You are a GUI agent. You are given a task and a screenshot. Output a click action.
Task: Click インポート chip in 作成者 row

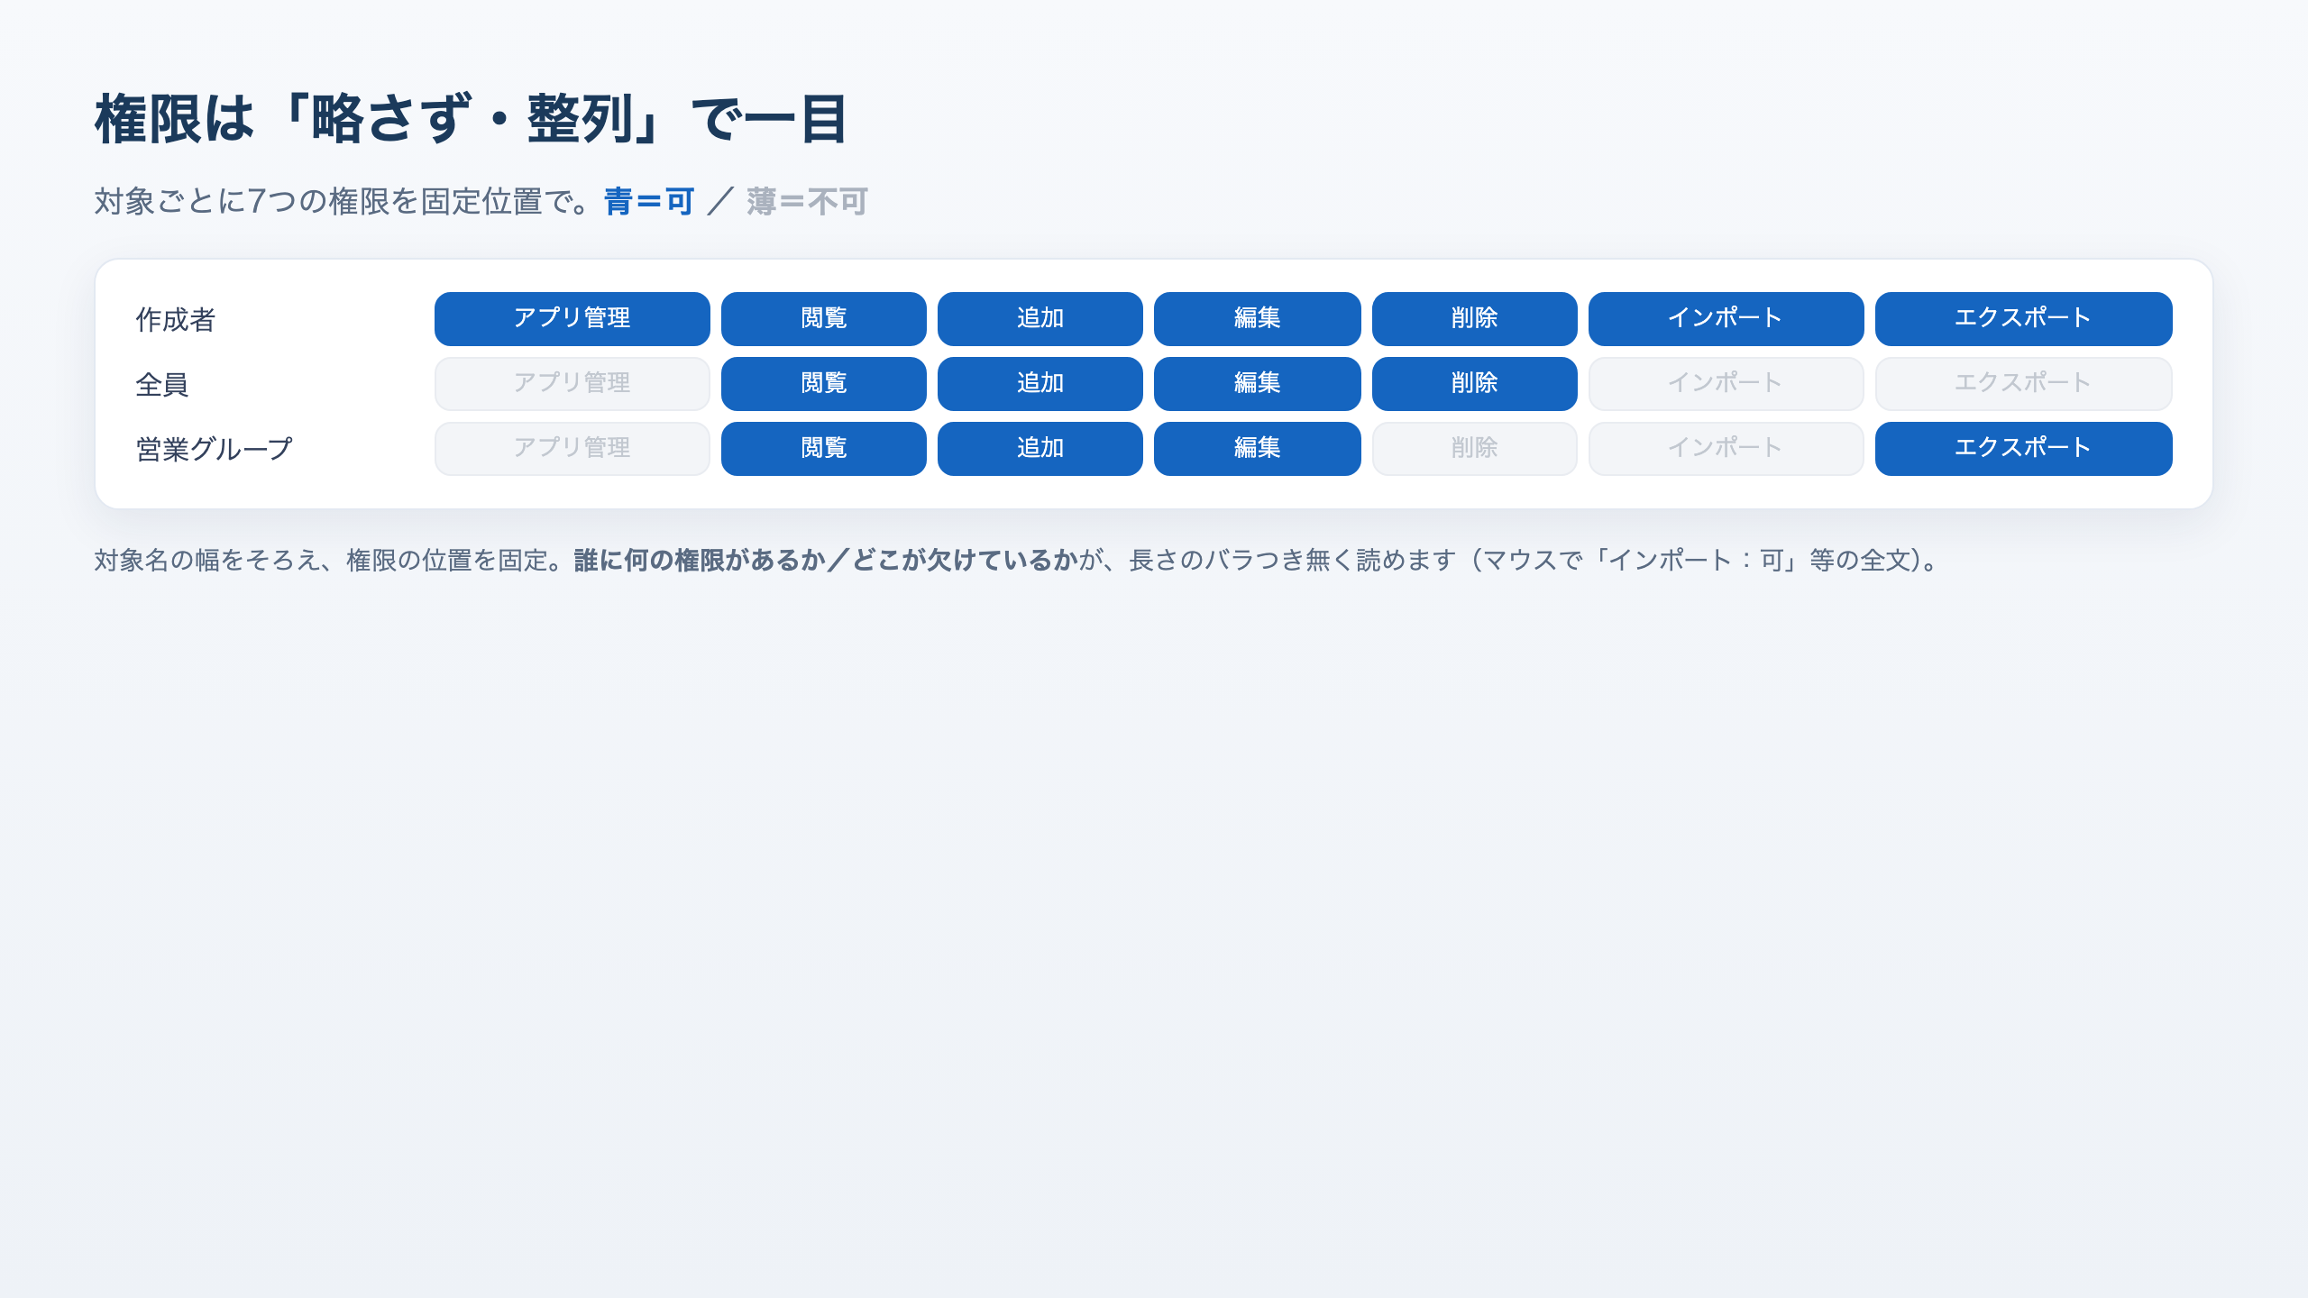1726,318
